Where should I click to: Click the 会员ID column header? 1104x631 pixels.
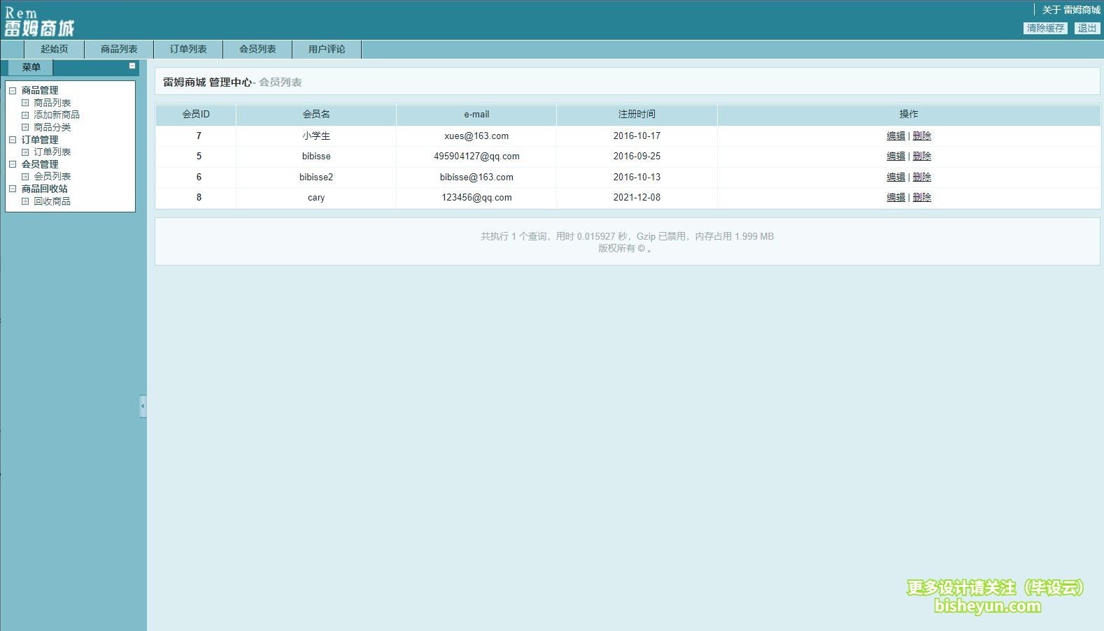coord(196,114)
